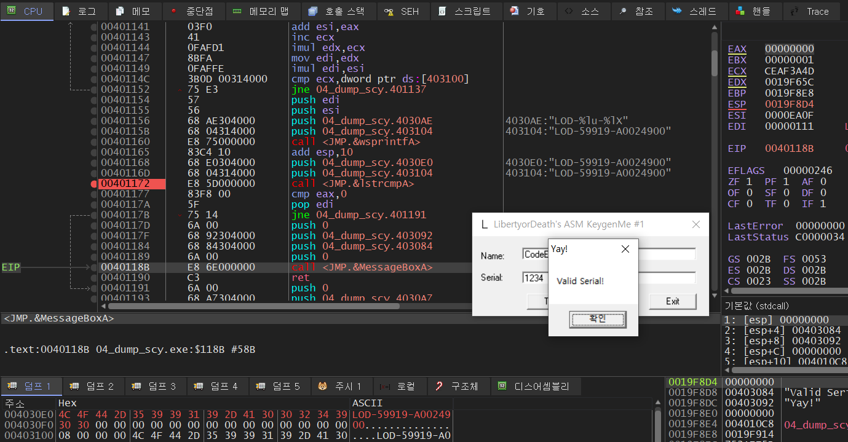Select dump row at address 004030E0
This screenshot has height=442, width=848.
click(228, 414)
